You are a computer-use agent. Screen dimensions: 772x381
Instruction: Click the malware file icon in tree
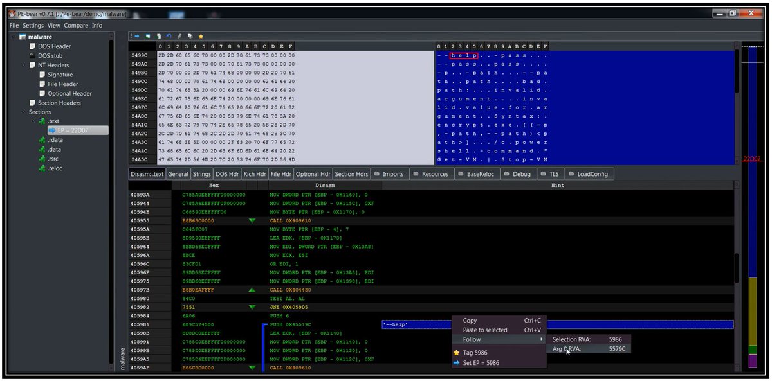(23, 37)
